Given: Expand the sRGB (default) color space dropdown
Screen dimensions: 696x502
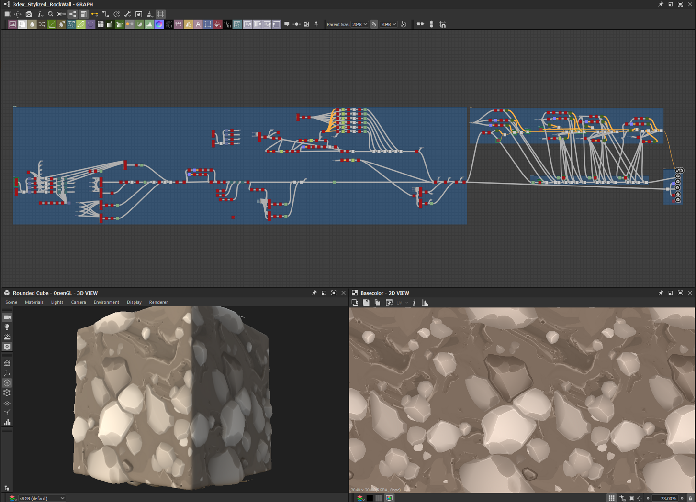Looking at the screenshot, I should 42,498.
